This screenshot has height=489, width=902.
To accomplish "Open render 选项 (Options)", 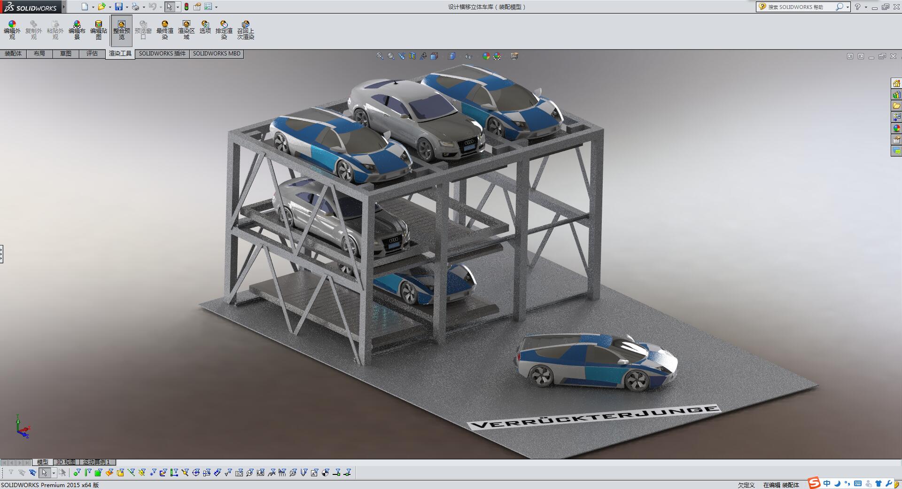I will [x=205, y=27].
